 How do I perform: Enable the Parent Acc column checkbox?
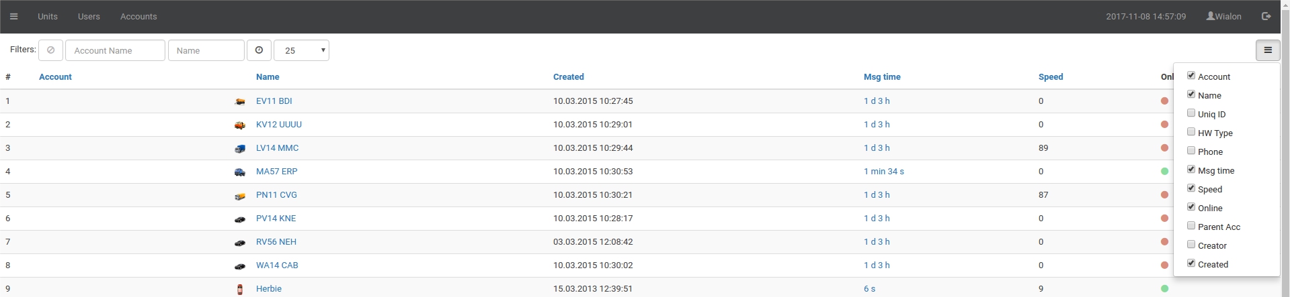pos(1191,226)
